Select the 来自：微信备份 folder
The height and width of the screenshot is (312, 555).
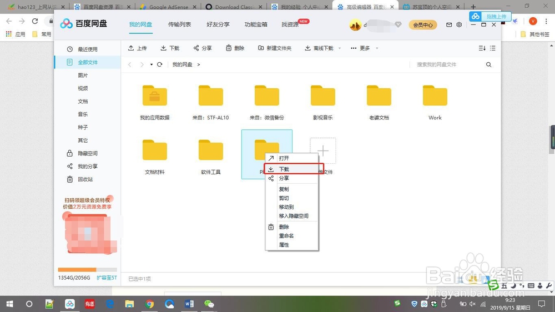[266, 103]
